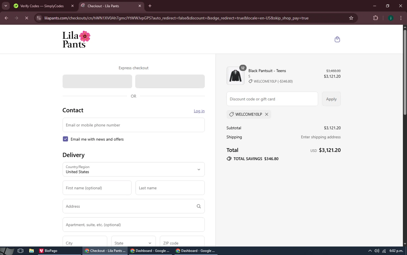Click the City field
407x255 pixels.
85,242
